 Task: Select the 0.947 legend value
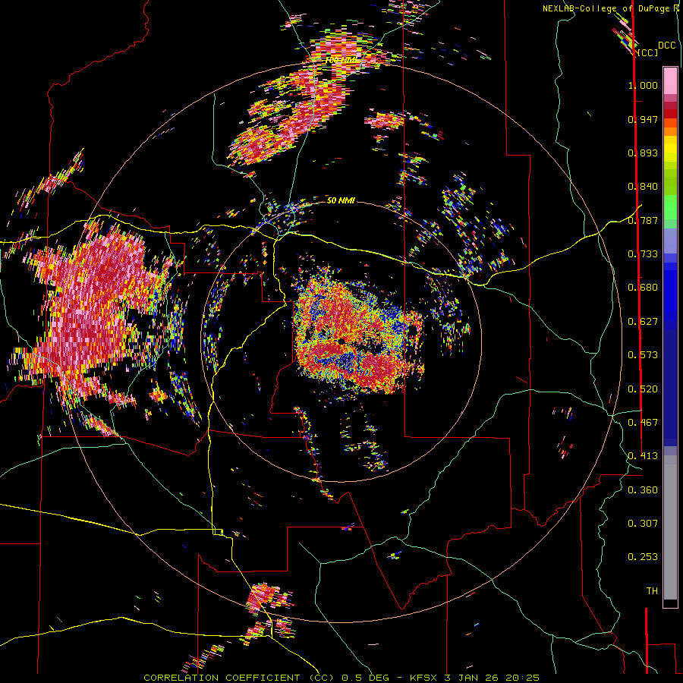(643, 119)
